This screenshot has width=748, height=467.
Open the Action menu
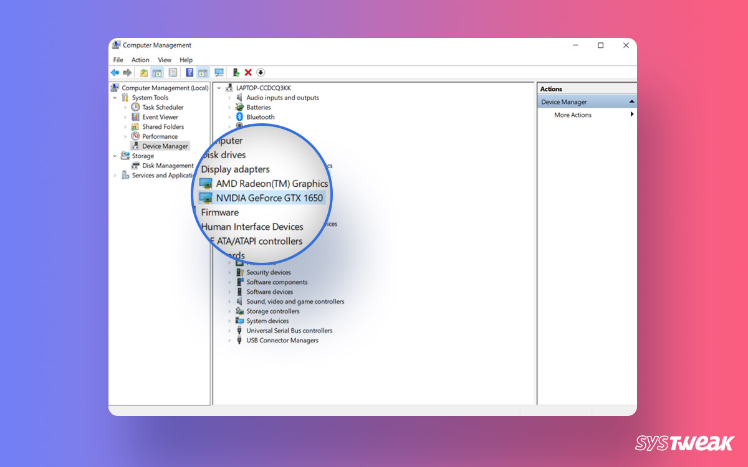(x=140, y=60)
